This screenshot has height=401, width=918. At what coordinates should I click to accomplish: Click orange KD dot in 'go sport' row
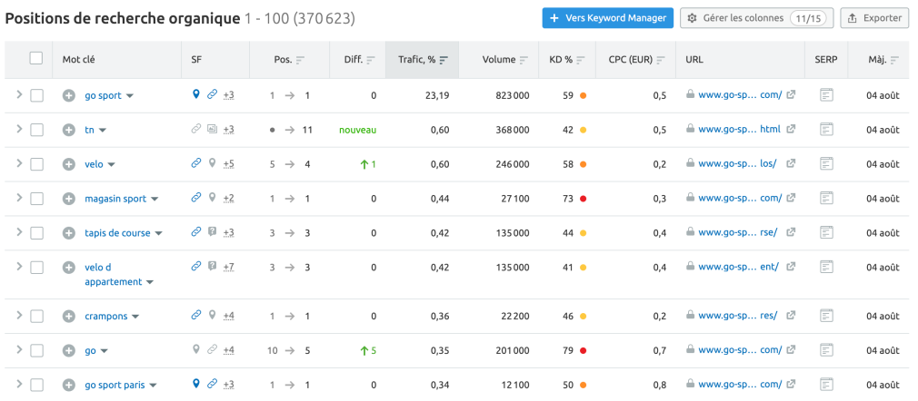point(583,95)
